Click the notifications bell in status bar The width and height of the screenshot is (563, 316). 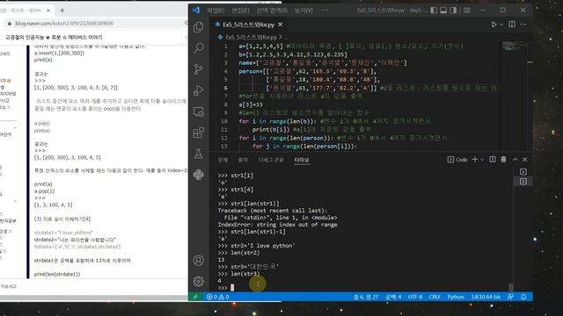[x=523, y=297]
